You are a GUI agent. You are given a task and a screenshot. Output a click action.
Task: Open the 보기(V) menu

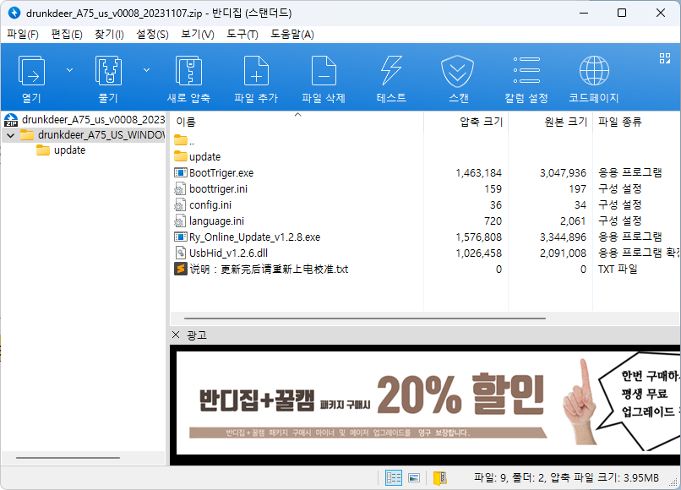click(x=197, y=35)
